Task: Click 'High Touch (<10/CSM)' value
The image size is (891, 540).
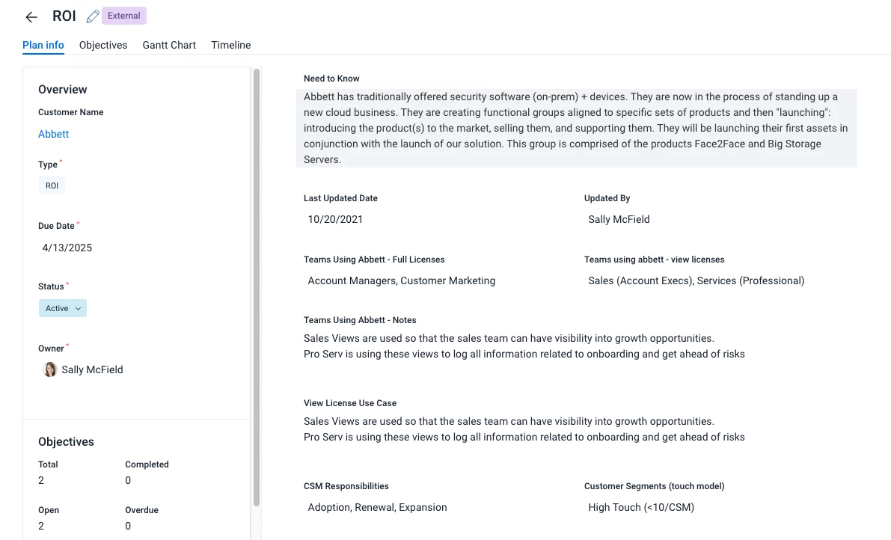Action: pyautogui.click(x=641, y=507)
